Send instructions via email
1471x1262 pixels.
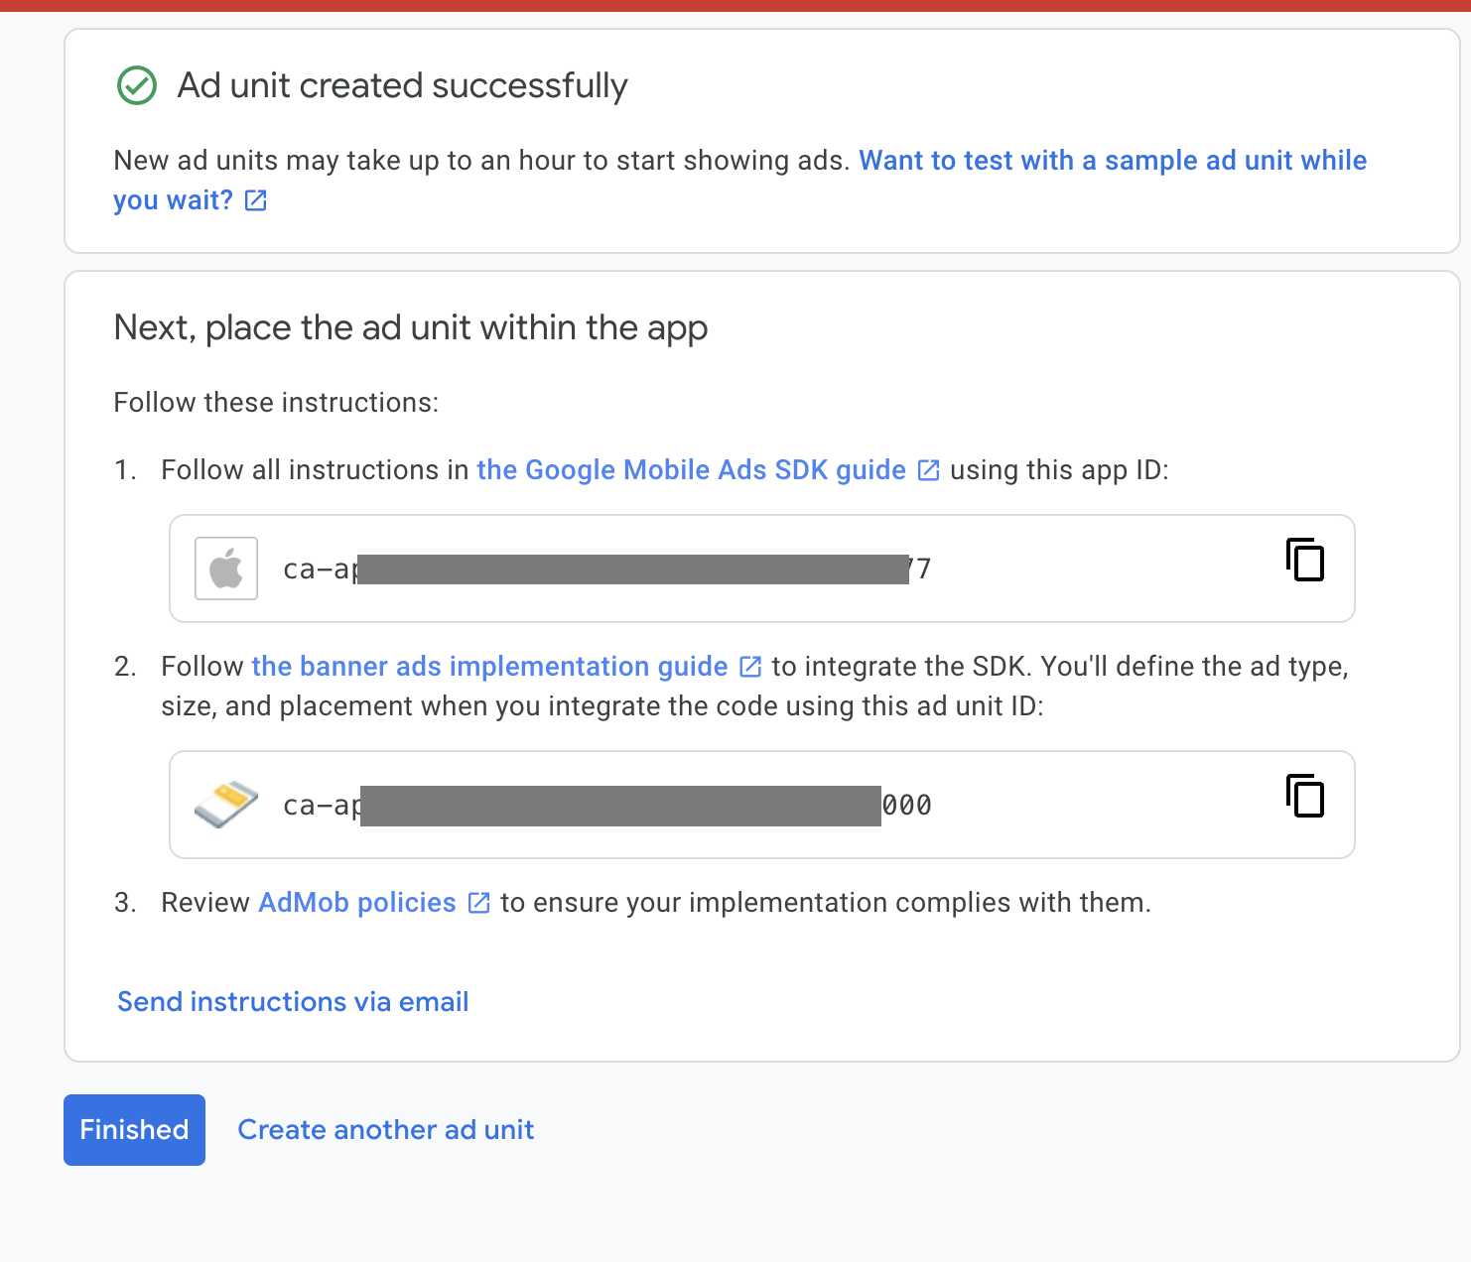pos(293,1002)
